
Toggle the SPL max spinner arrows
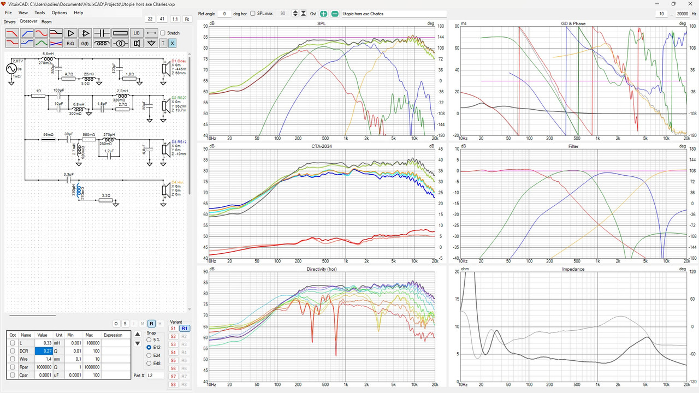point(295,13)
